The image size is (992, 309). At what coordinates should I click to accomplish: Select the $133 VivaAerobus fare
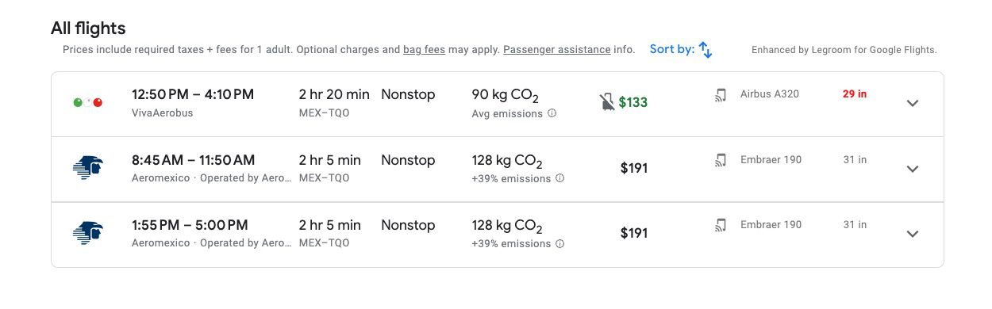(633, 102)
